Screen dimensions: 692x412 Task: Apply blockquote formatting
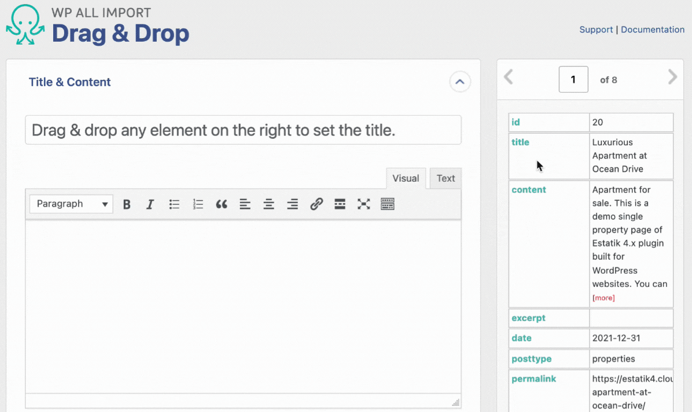pos(221,204)
